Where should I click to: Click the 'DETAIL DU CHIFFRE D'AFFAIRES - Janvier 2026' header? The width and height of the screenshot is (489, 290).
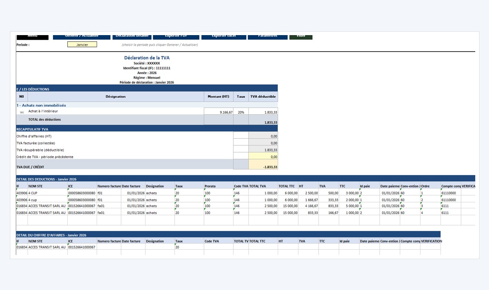pyautogui.click(x=228, y=235)
